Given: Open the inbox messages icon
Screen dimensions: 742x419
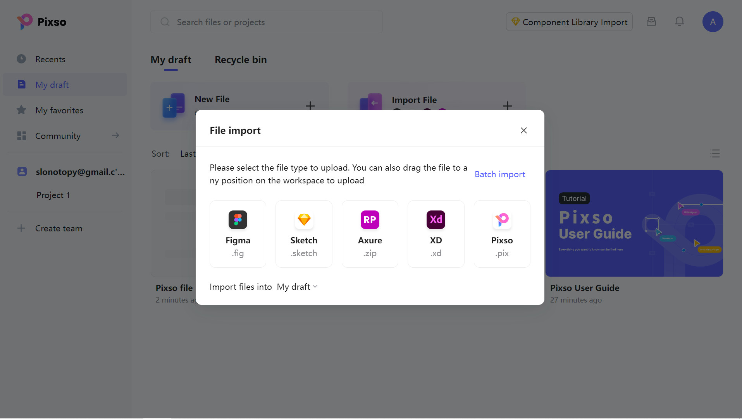Looking at the screenshot, I should pyautogui.click(x=651, y=22).
